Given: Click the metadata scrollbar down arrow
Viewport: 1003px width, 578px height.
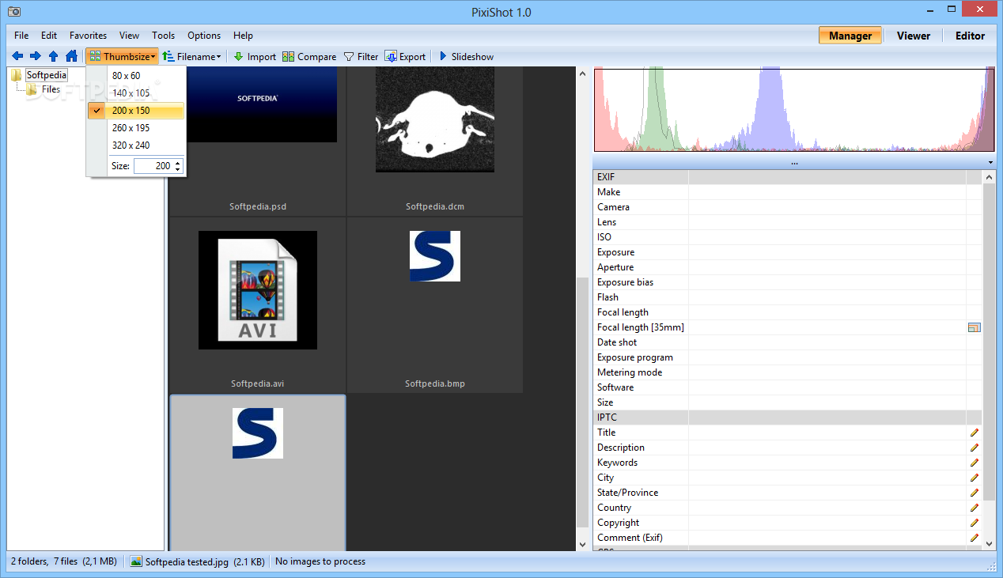Looking at the screenshot, I should pos(989,543).
